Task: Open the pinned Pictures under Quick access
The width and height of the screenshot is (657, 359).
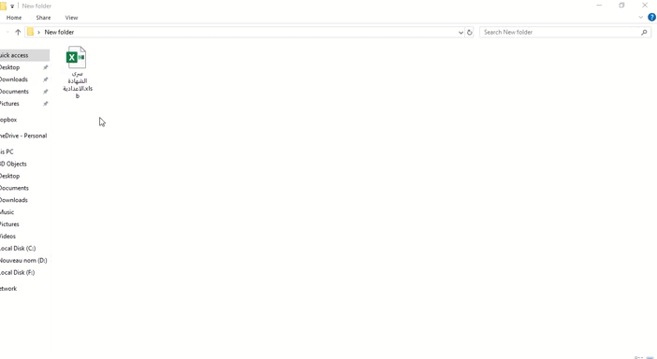Action: click(x=9, y=104)
